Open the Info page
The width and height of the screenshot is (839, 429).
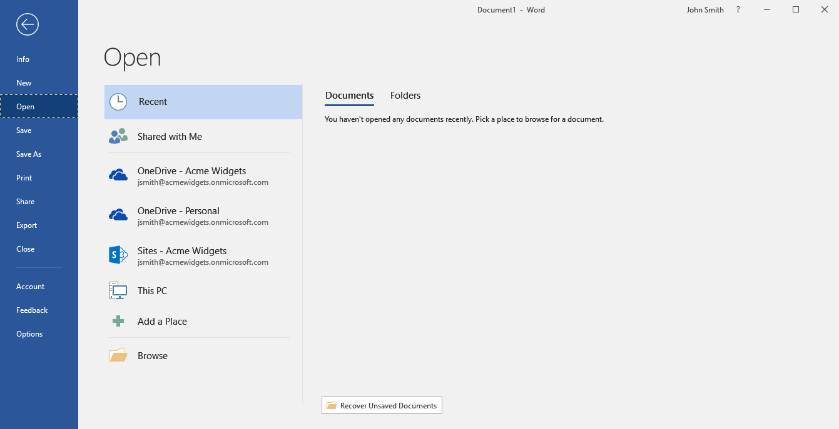pos(39,59)
